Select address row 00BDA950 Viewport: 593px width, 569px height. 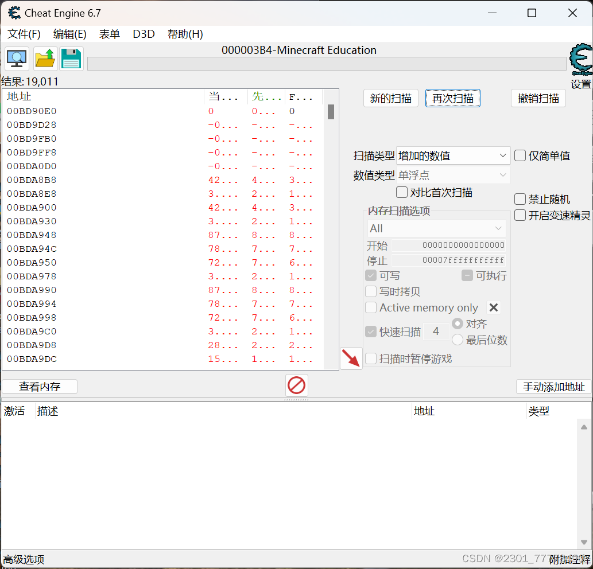[163, 263]
